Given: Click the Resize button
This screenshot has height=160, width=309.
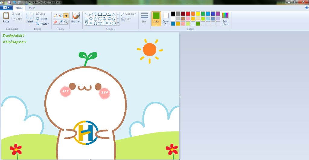Looking at the screenshot, I should pos(41,19).
